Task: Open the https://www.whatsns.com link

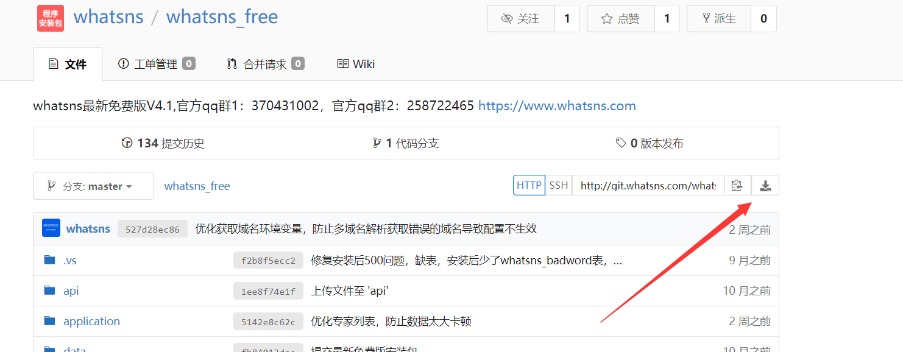Action: pyautogui.click(x=556, y=106)
